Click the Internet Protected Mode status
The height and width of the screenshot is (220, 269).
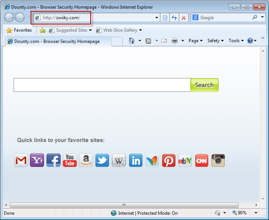[144, 213]
